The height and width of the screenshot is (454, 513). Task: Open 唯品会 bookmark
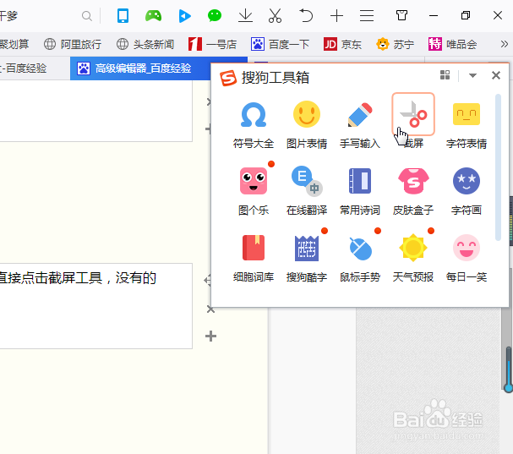(453, 44)
